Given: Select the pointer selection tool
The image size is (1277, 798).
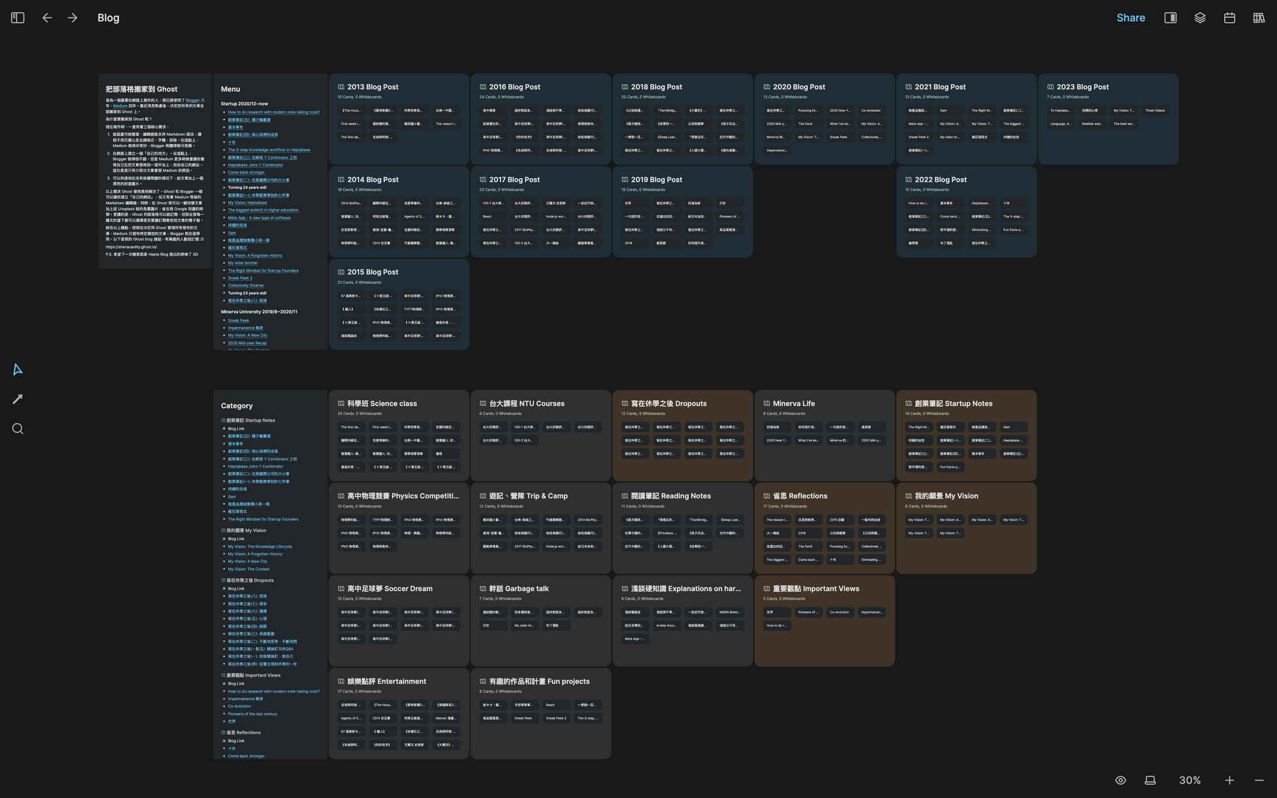Looking at the screenshot, I should click(x=18, y=370).
